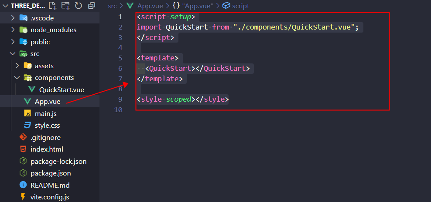This screenshot has width=431, height=202.
Task: Select App.vue in the breadcrumb
Action: click(150, 6)
